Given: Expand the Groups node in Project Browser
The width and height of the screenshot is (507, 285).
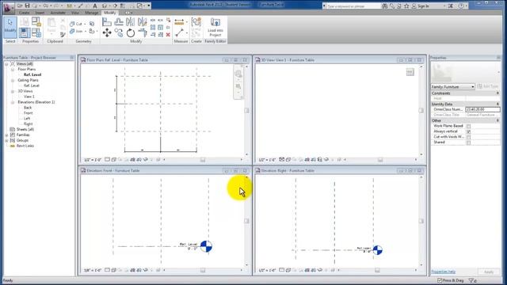Looking at the screenshot, I should [6, 141].
